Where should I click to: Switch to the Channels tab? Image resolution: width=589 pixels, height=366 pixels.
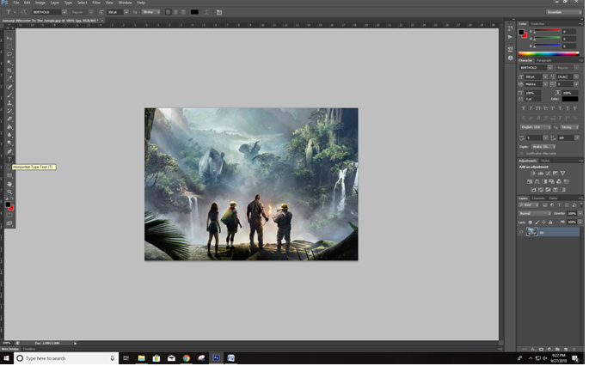[x=538, y=198]
